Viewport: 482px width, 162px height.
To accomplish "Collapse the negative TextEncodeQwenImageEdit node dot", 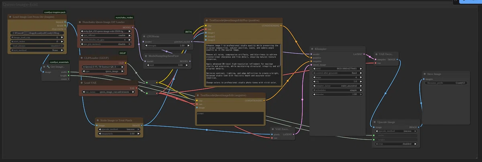I will pyautogui.click(x=198, y=95).
